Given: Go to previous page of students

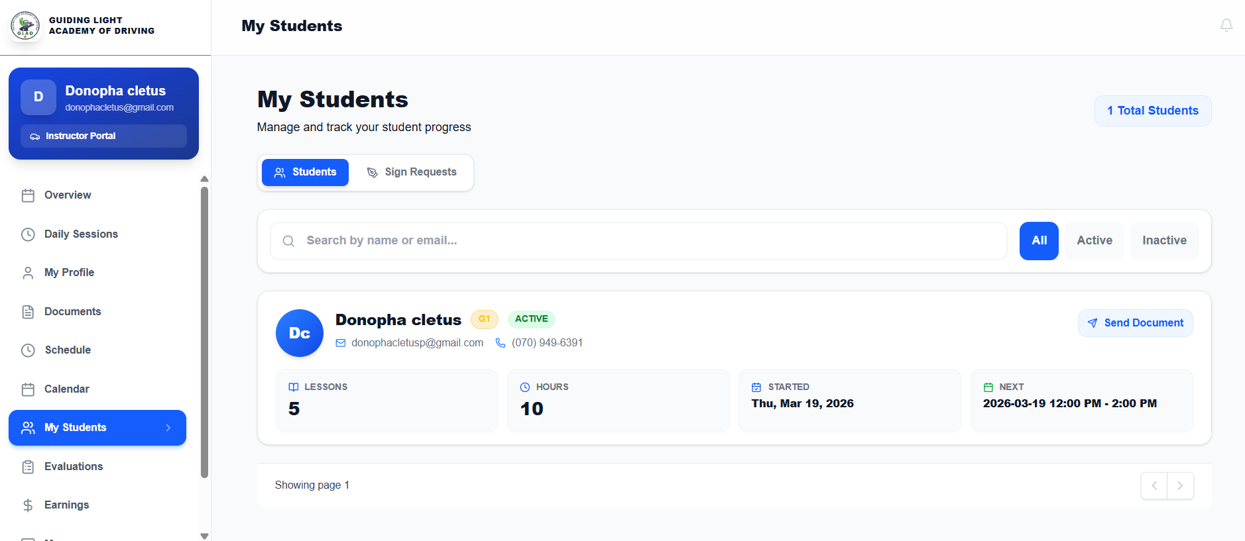Looking at the screenshot, I should 1154,485.
